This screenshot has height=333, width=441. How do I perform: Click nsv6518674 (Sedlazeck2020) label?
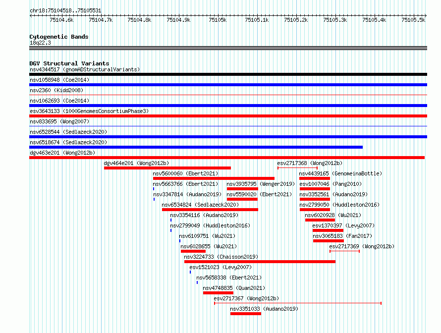pos(68,142)
